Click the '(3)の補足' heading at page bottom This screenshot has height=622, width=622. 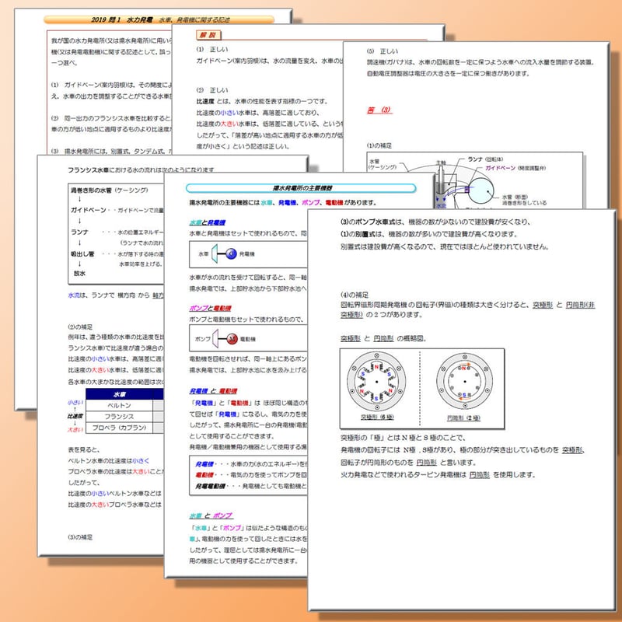[80, 537]
